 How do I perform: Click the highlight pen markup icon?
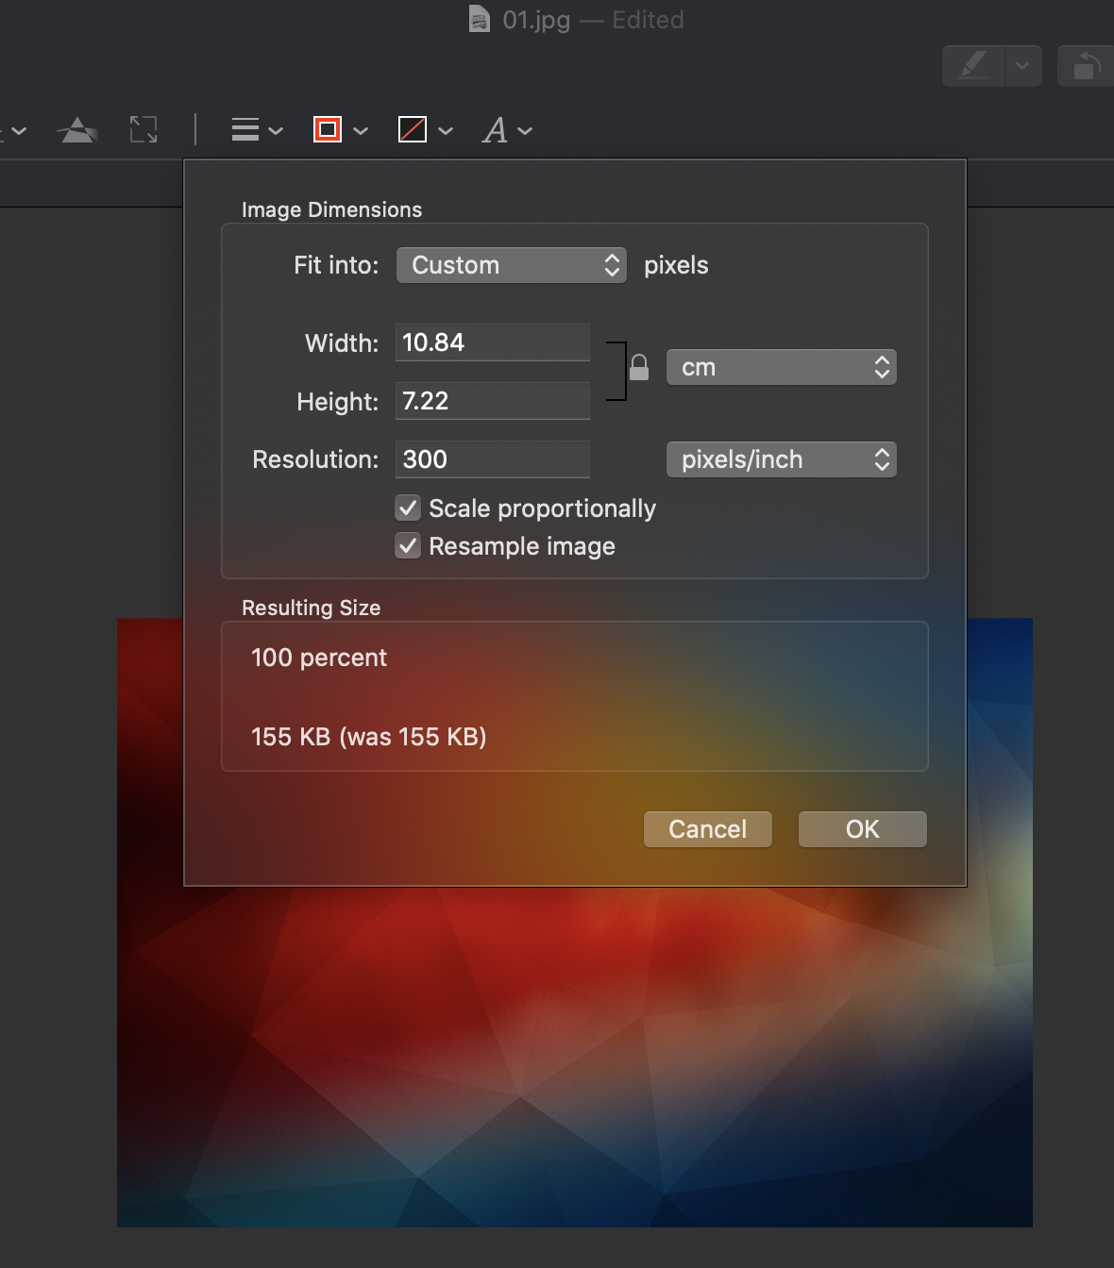point(973,66)
